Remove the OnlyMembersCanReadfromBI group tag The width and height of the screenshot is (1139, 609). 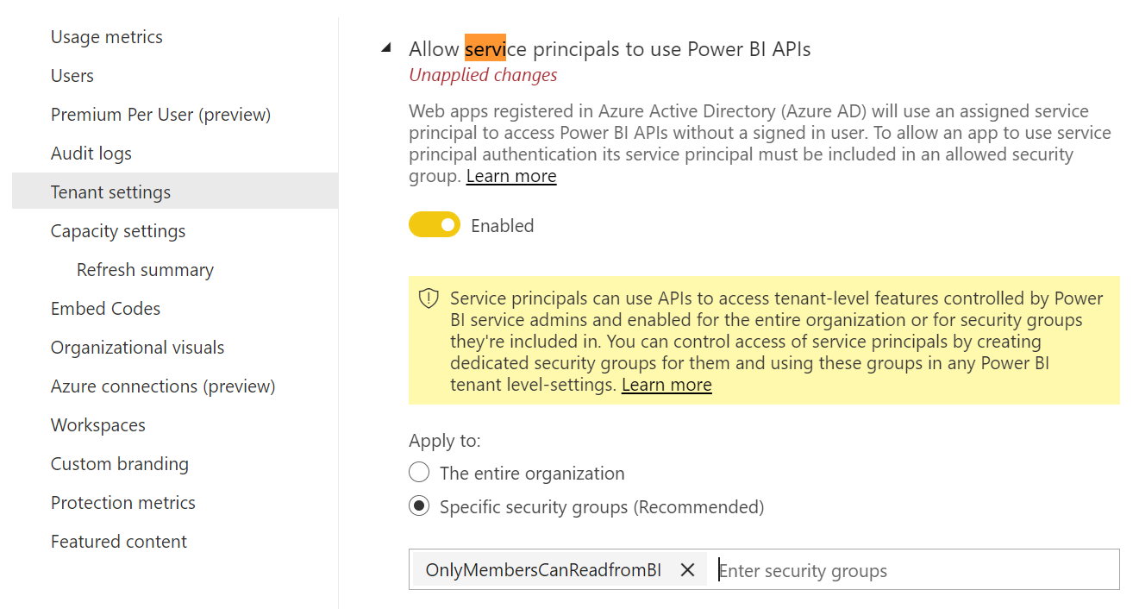pos(687,570)
